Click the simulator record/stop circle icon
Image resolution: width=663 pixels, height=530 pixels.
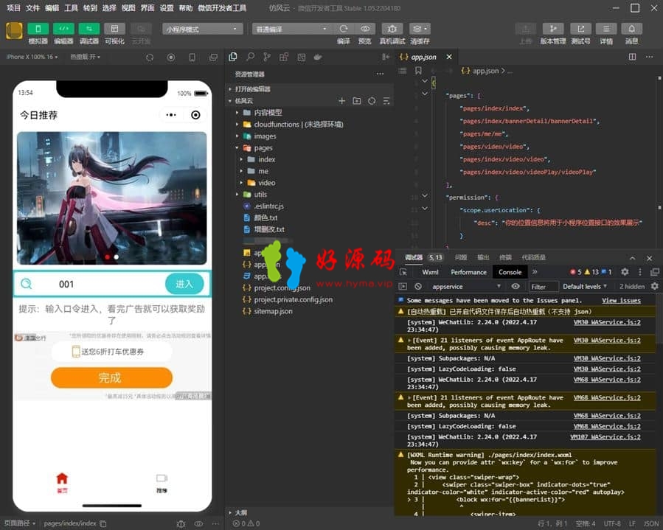(x=171, y=57)
